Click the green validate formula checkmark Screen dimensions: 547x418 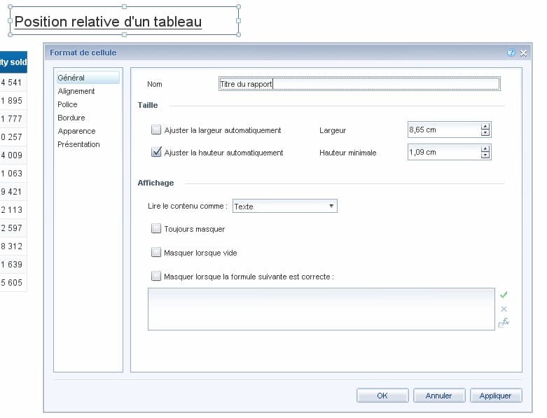pos(504,295)
